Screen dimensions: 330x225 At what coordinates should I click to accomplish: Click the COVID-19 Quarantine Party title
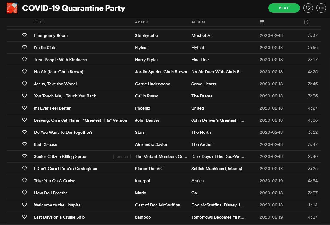[74, 8]
